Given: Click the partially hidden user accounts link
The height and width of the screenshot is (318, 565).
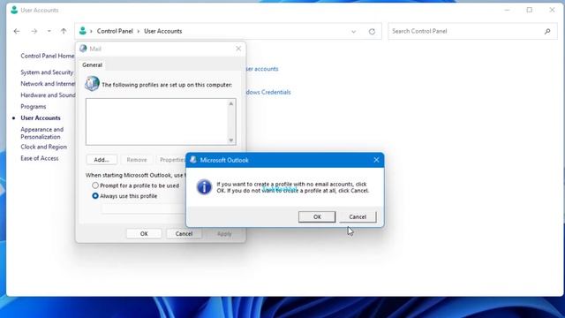Looking at the screenshot, I should click(x=262, y=69).
